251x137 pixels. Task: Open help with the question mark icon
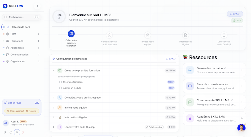click(x=11, y=132)
